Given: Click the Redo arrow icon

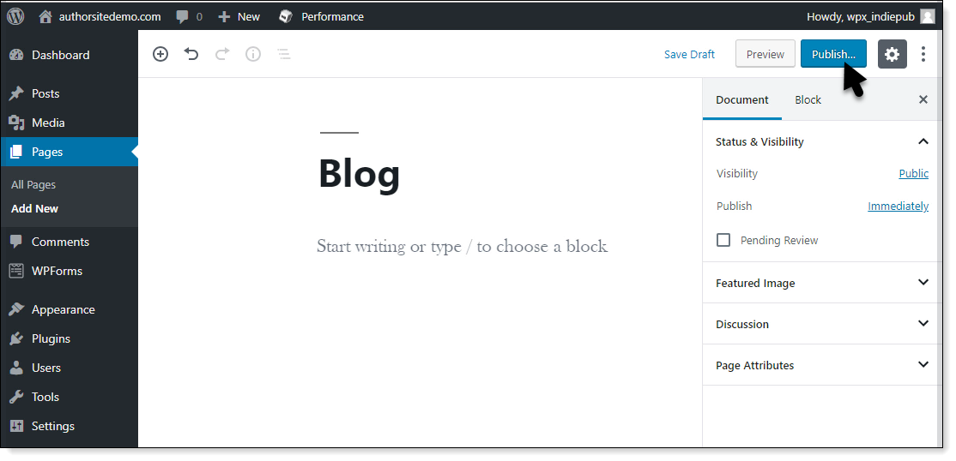Looking at the screenshot, I should tap(222, 54).
